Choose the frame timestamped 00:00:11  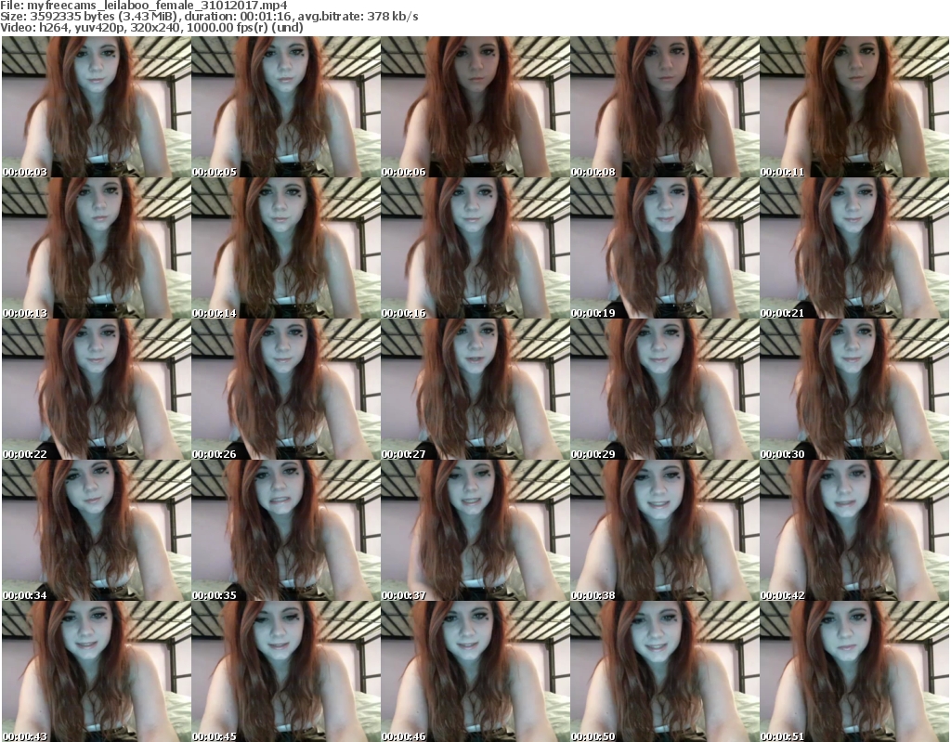tap(853, 107)
